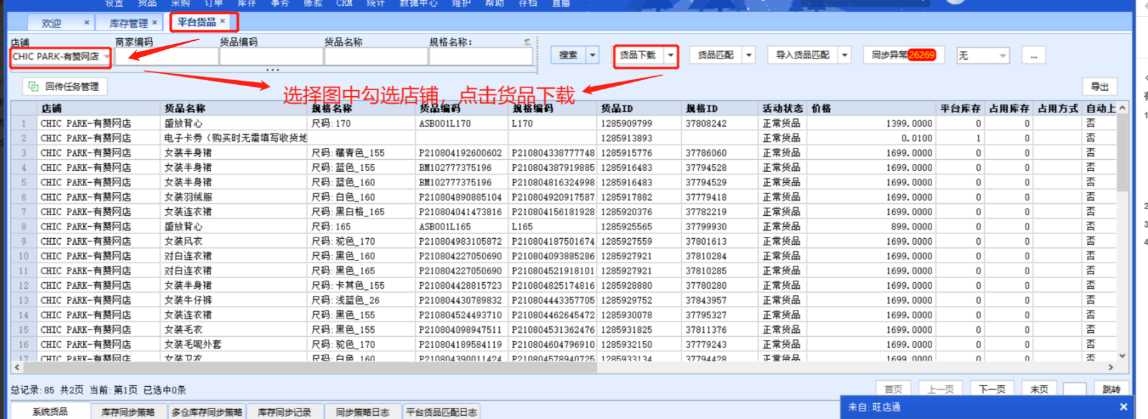The height and width of the screenshot is (419, 1148).
Task: Open the 平台货品匹配日志 tab
Action: pos(441,412)
